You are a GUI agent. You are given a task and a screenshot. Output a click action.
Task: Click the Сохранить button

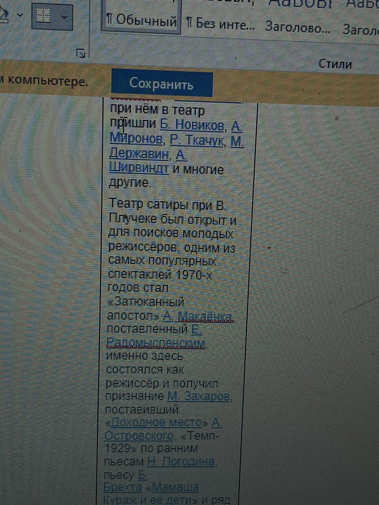pyautogui.click(x=162, y=84)
